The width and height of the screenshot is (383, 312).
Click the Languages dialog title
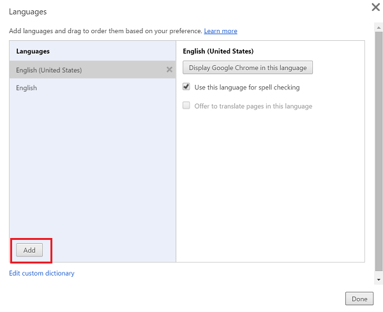[x=28, y=11]
